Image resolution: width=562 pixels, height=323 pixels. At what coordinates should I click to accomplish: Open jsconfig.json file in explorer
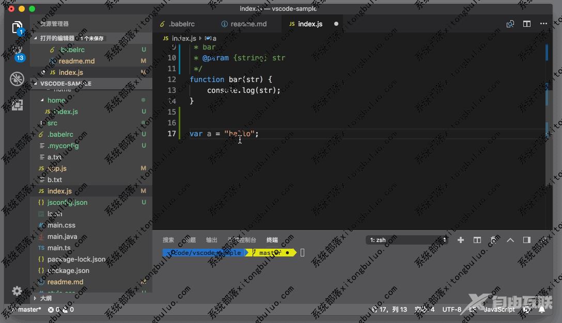(x=91, y=202)
